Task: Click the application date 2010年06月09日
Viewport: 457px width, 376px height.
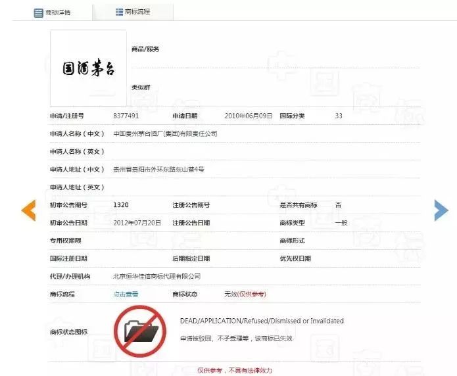Action: 248,116
